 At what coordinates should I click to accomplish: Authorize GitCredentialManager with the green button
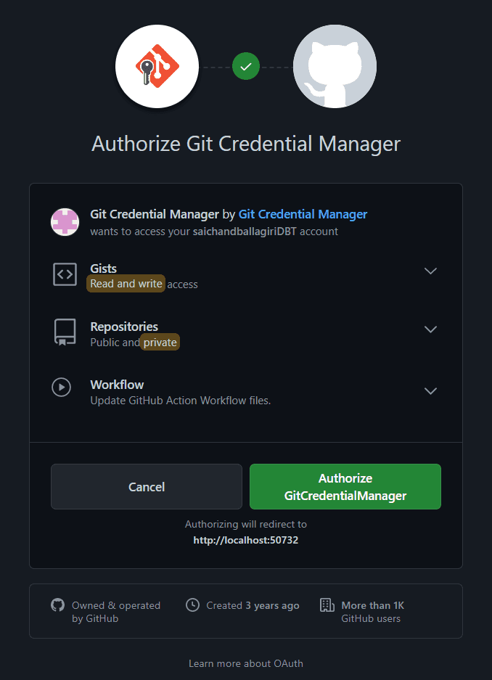click(345, 486)
